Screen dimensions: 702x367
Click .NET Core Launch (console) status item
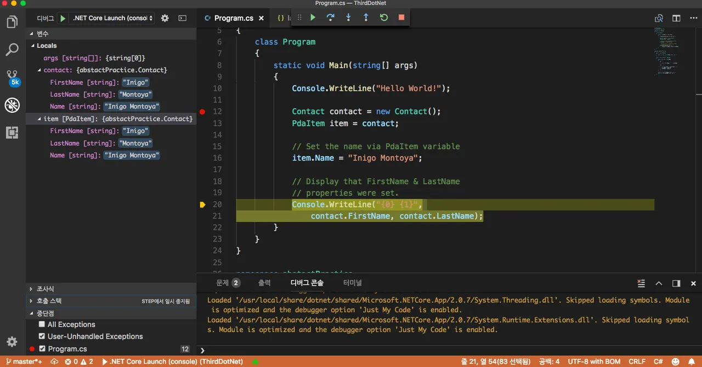tap(172, 362)
